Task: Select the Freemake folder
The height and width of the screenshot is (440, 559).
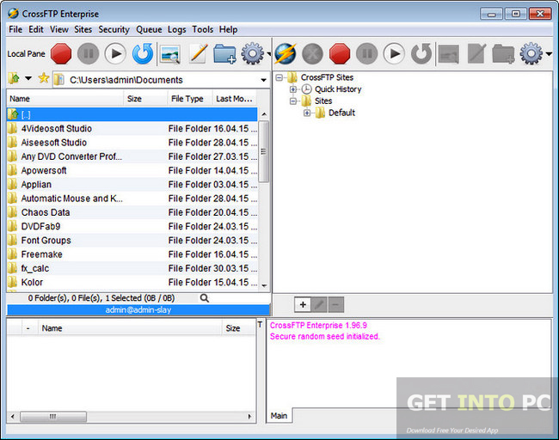Action: click(x=132, y=254)
